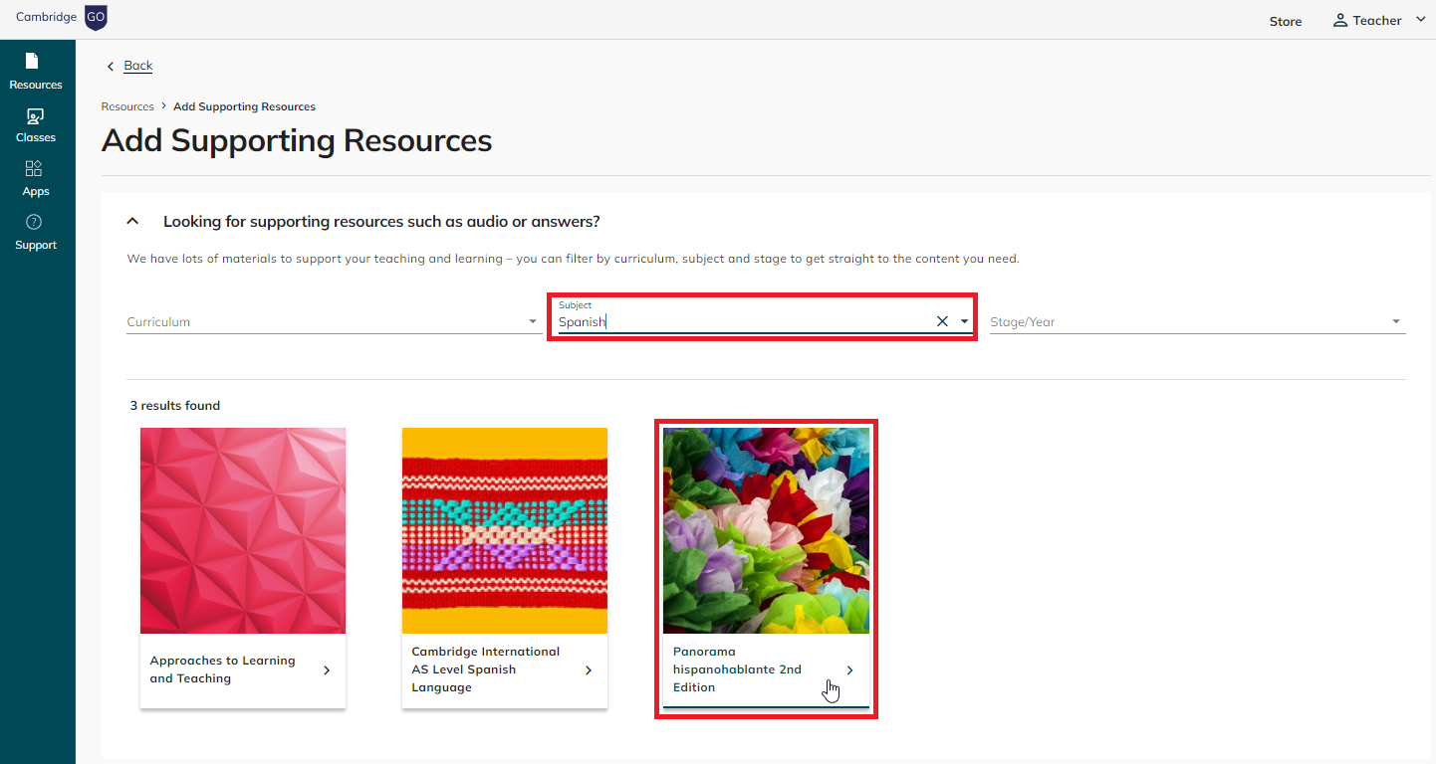
Task: Click arrow on Approaches to Learning card
Action: (327, 670)
